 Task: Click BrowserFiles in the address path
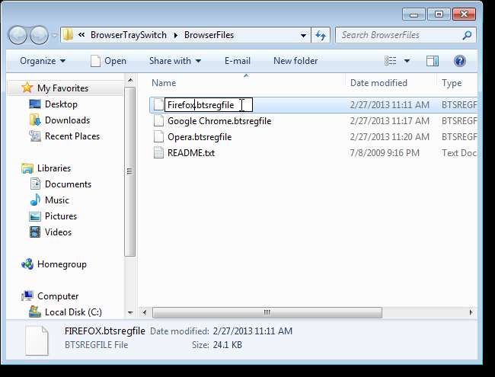tap(209, 35)
